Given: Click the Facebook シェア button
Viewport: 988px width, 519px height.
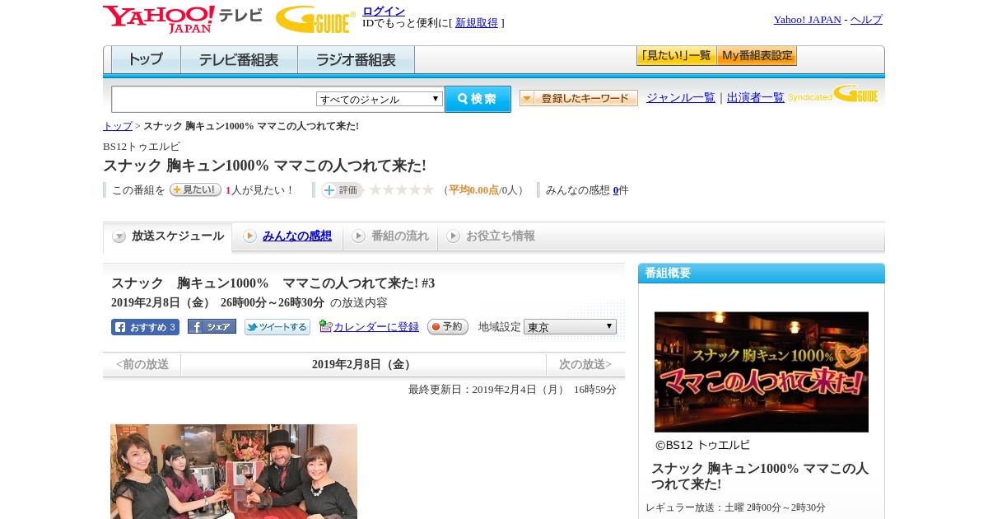Looking at the screenshot, I should click(212, 326).
